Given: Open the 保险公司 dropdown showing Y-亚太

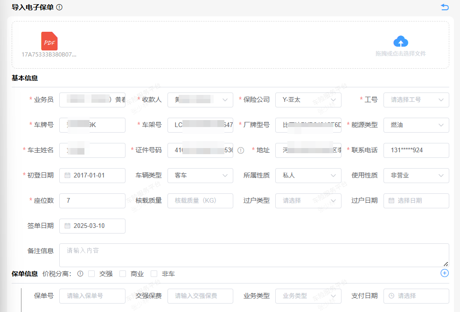Looking at the screenshot, I should 308,100.
